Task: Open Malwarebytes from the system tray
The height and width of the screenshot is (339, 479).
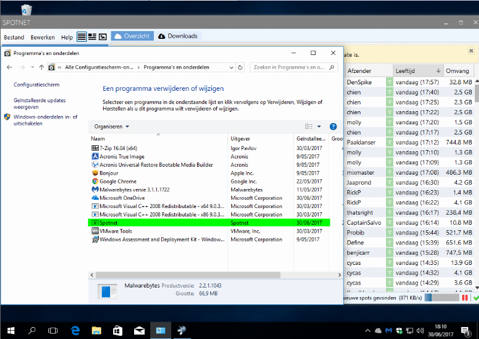Action: (389, 330)
